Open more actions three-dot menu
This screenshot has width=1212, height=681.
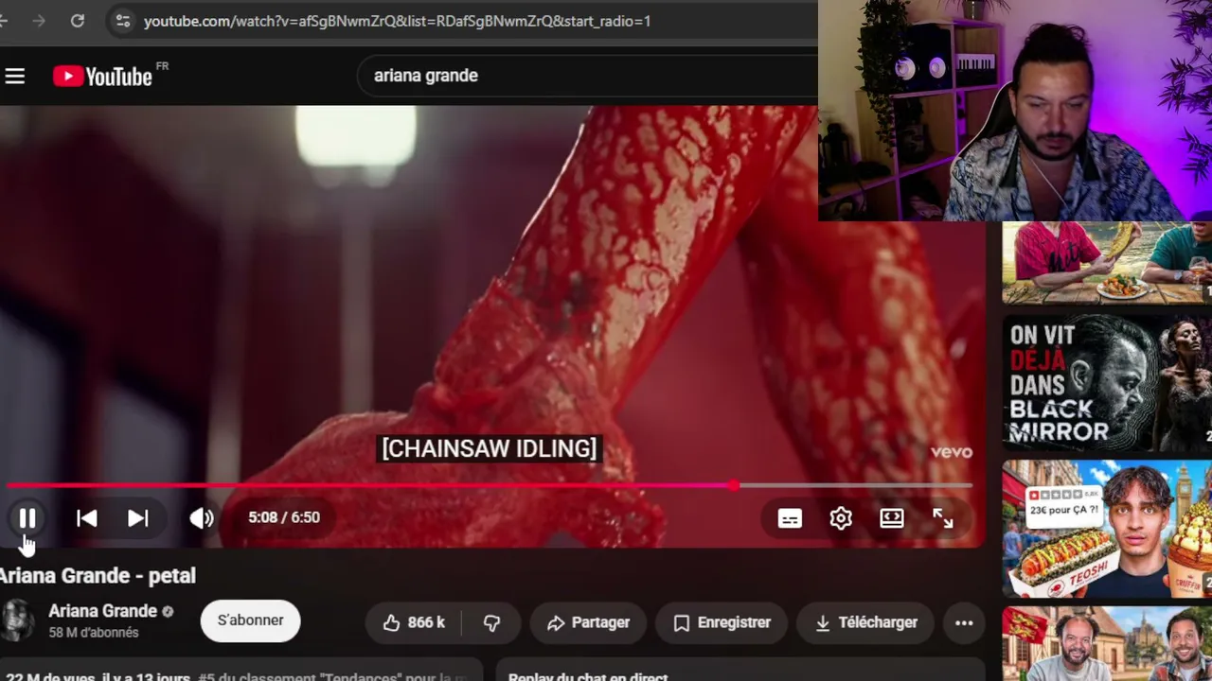pos(964,622)
